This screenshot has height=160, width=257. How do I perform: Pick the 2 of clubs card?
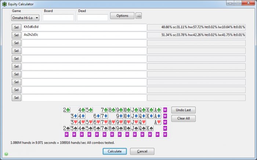click(x=66, y=110)
